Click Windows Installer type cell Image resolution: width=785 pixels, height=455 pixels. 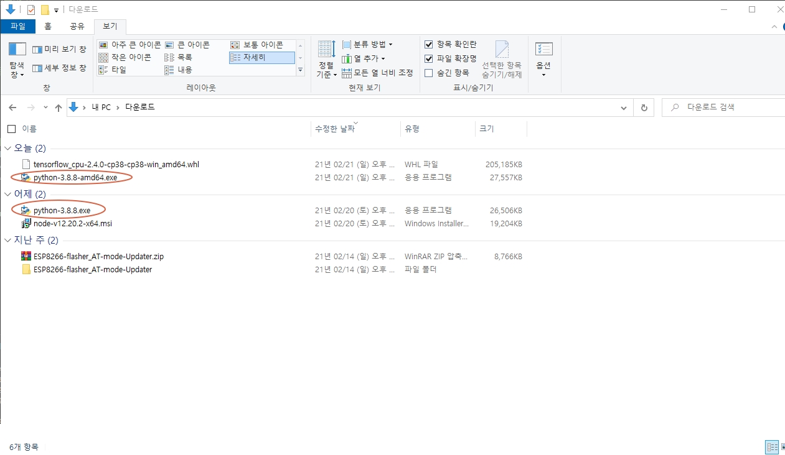tap(436, 224)
